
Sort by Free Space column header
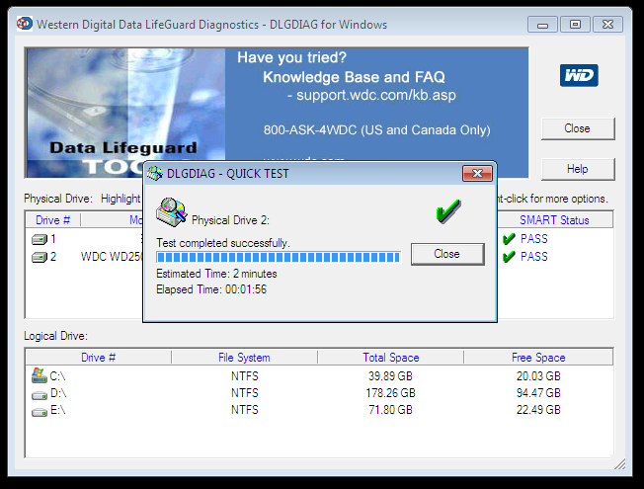click(538, 358)
